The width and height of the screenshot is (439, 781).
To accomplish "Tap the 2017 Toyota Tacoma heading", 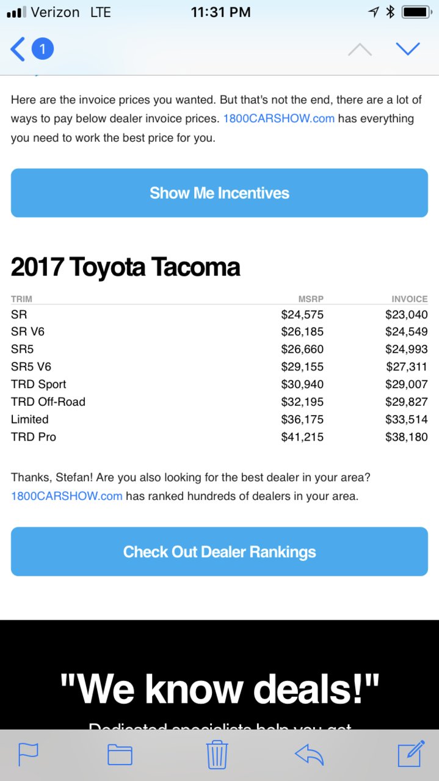I will (125, 267).
